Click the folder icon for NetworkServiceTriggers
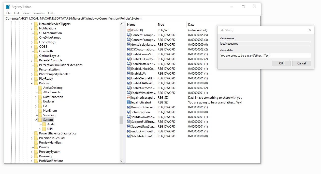Image resolution: width=321 pixels, height=174 pixels. (x=36, y=24)
